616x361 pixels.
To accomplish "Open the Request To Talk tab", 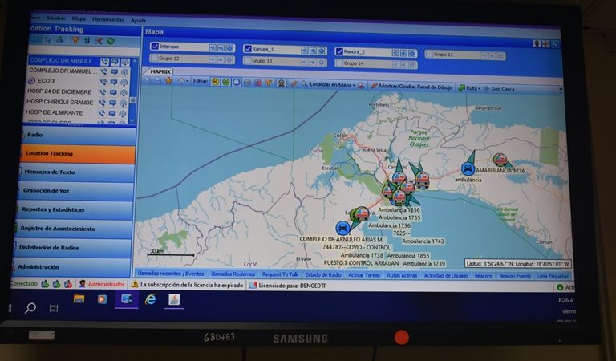I will click(x=280, y=274).
